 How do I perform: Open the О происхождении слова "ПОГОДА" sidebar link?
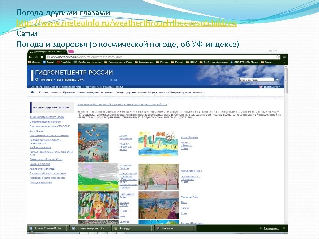50,126
